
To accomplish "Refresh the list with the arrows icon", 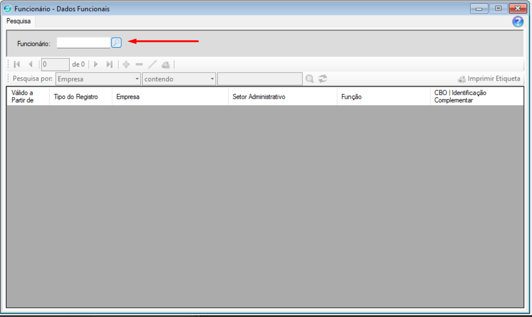I will (x=323, y=79).
